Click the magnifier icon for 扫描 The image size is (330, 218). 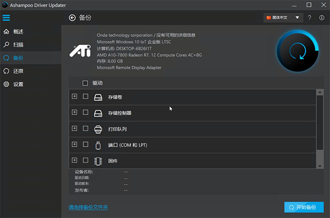(x=6, y=44)
